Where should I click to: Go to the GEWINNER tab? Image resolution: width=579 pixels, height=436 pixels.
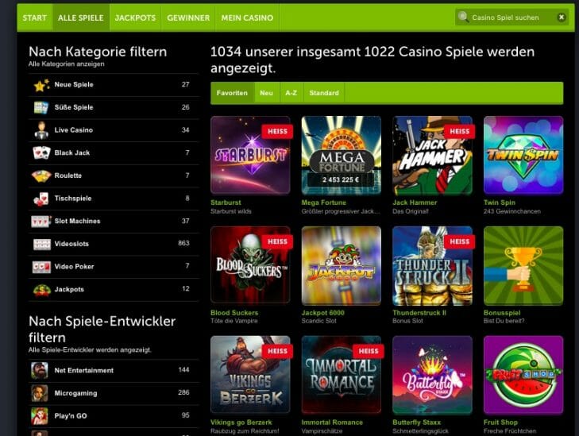click(188, 17)
